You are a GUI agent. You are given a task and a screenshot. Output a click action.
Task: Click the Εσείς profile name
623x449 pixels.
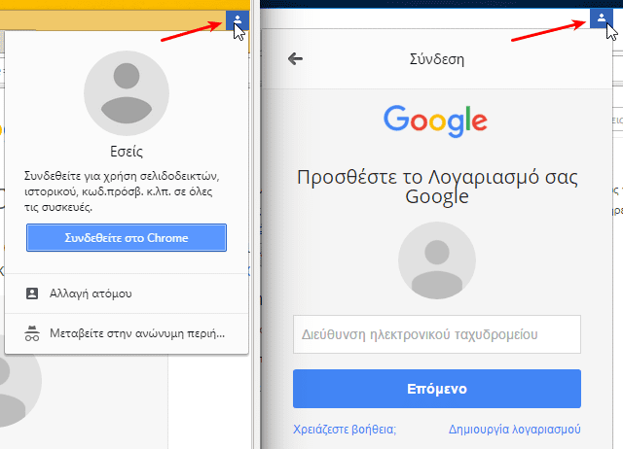point(127,152)
